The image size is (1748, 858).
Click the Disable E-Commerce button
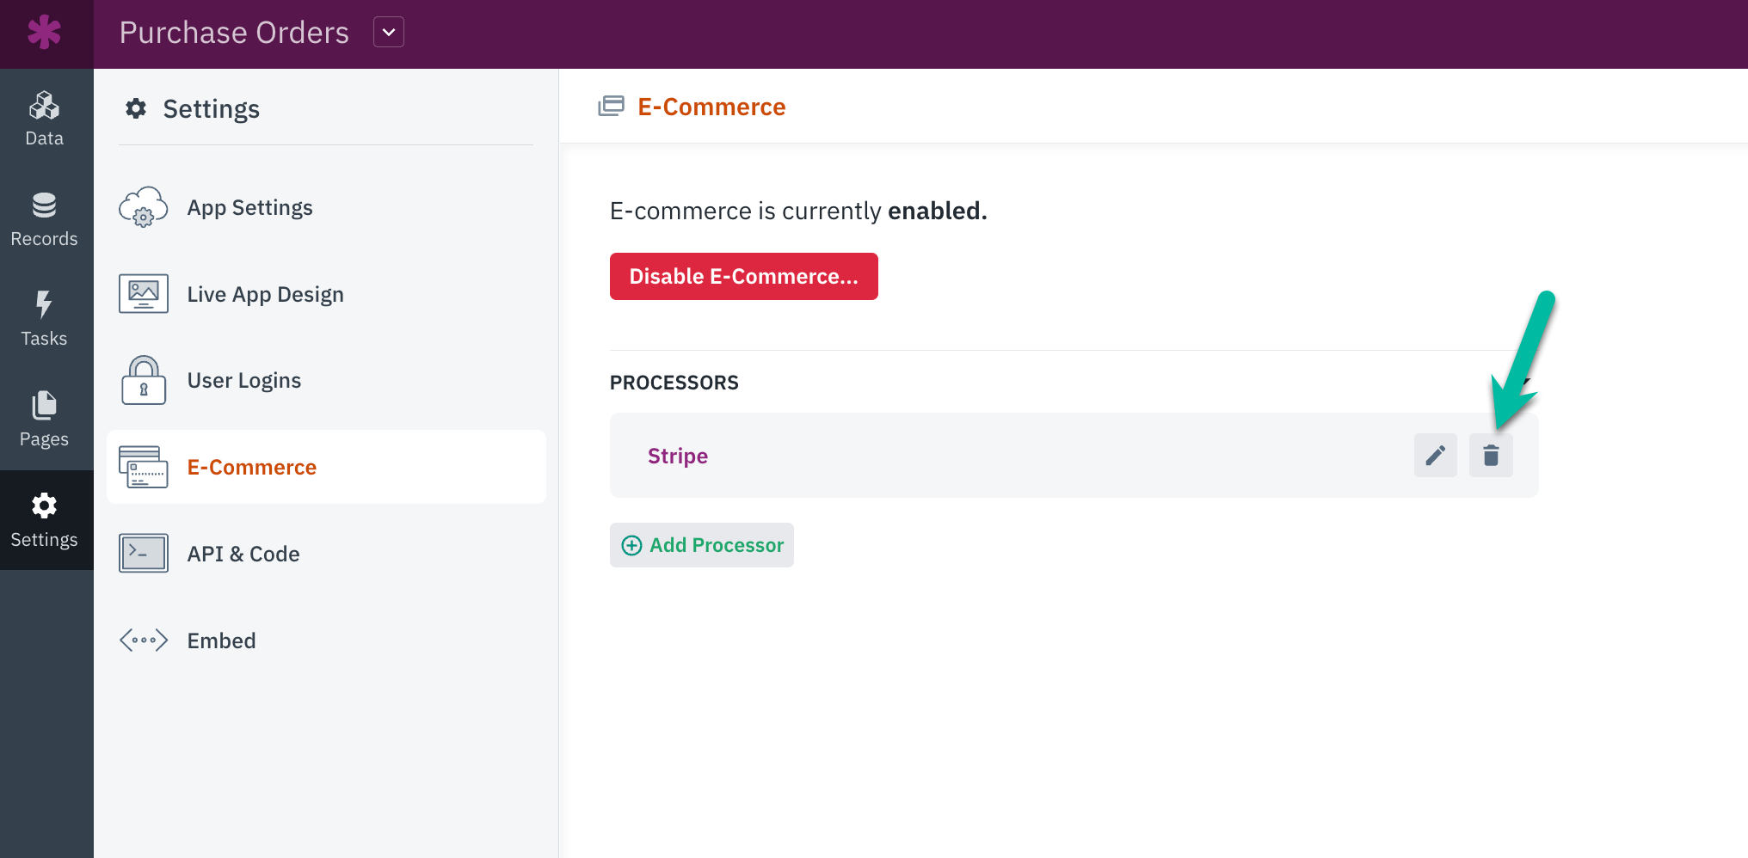pyautogui.click(x=743, y=276)
